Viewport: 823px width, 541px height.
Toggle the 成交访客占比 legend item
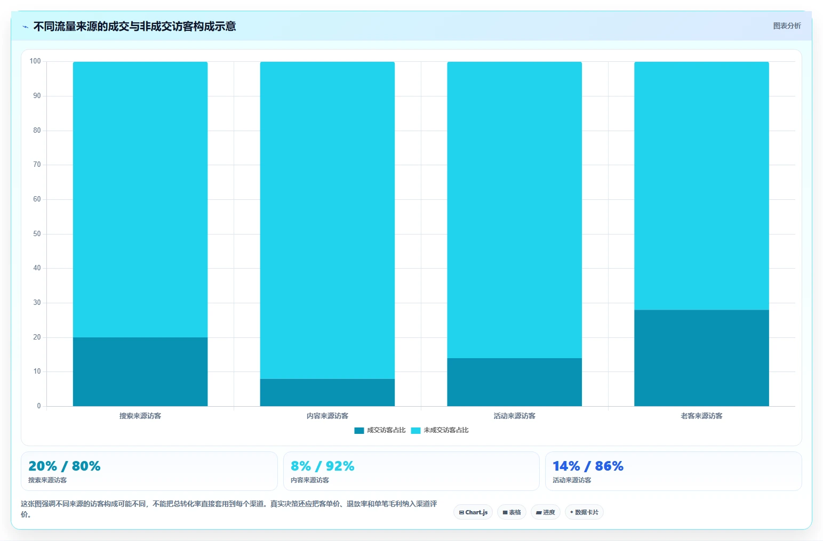click(x=380, y=430)
